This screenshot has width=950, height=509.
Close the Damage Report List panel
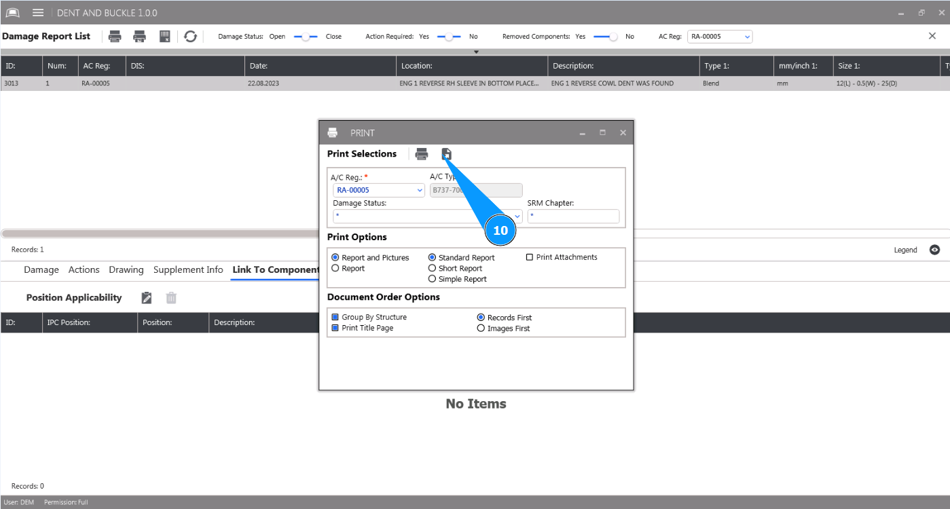[932, 36]
